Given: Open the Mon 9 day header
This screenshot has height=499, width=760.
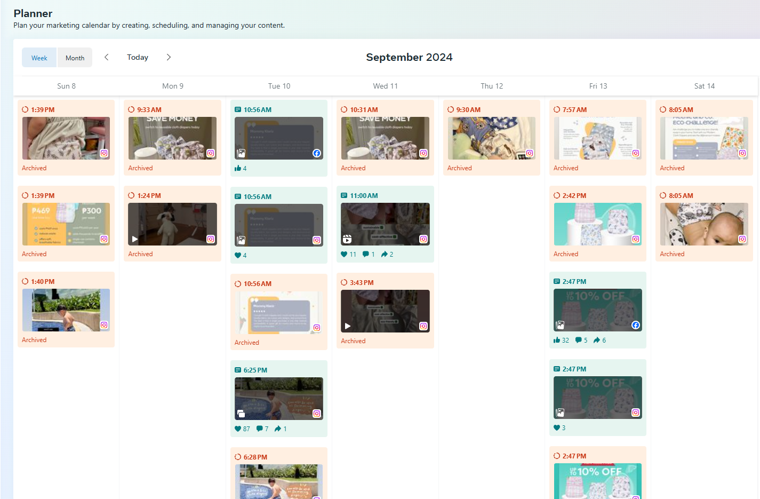Looking at the screenshot, I should (x=173, y=86).
